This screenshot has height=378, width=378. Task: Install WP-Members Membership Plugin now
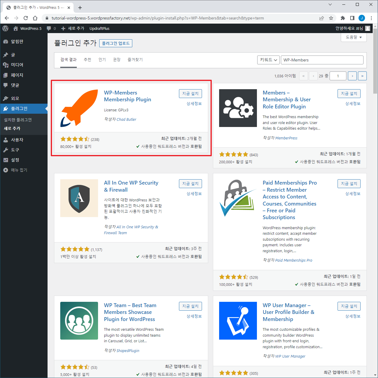coord(190,94)
